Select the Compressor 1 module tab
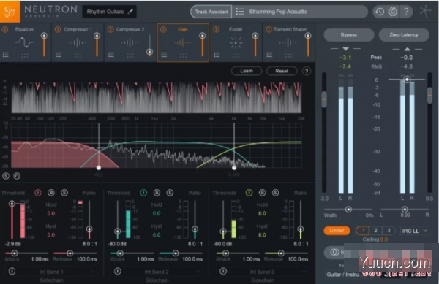Image resolution: width=439 pixels, height=284 pixels. (x=78, y=43)
